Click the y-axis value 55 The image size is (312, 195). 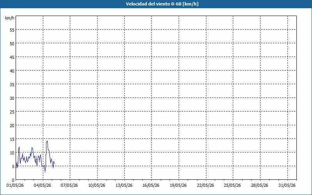[12, 30]
